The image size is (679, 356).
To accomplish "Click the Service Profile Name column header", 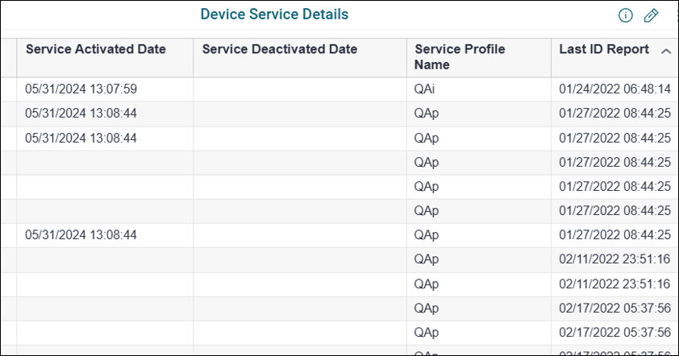I will click(460, 56).
